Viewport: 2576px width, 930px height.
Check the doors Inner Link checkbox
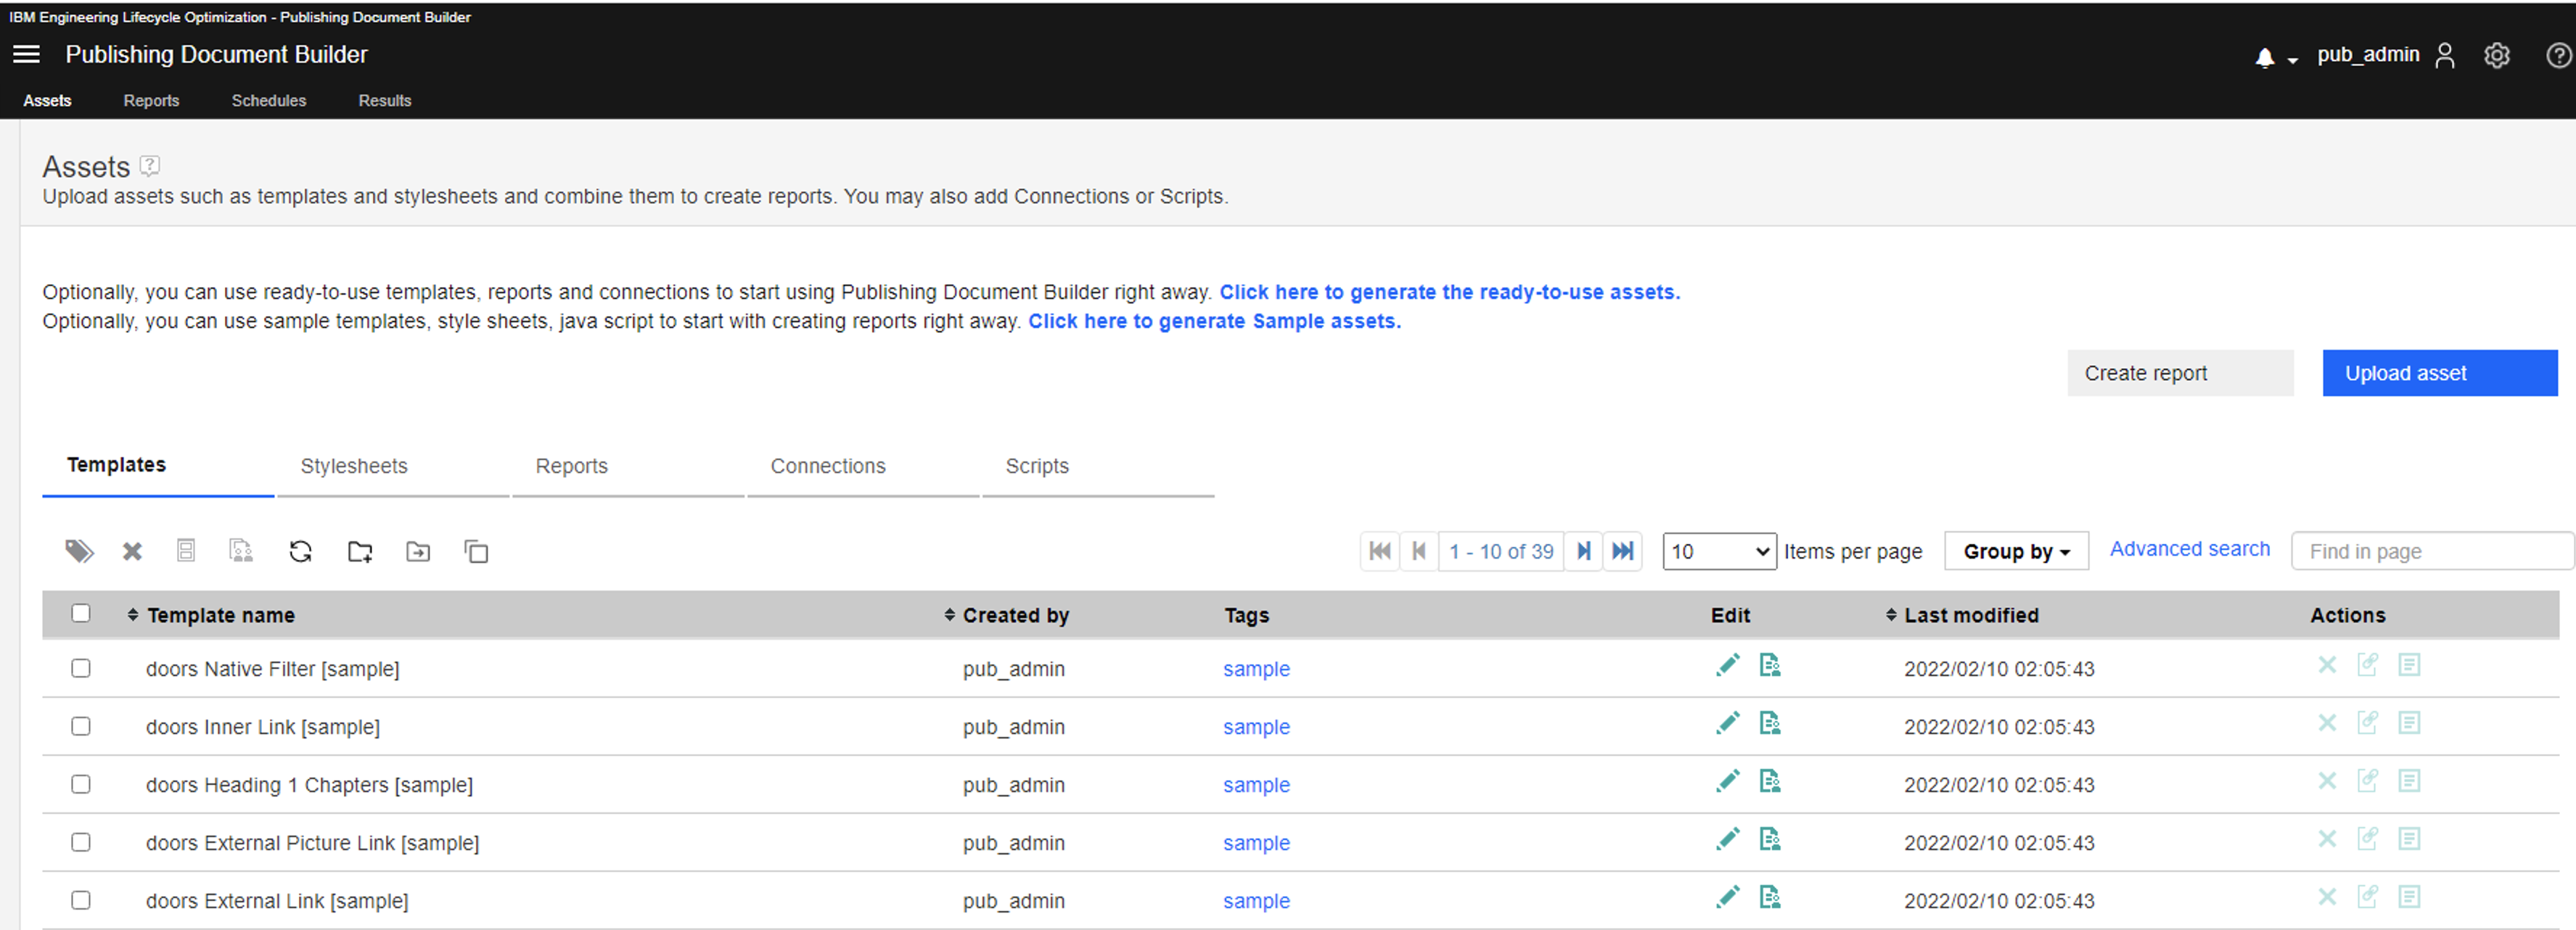81,726
